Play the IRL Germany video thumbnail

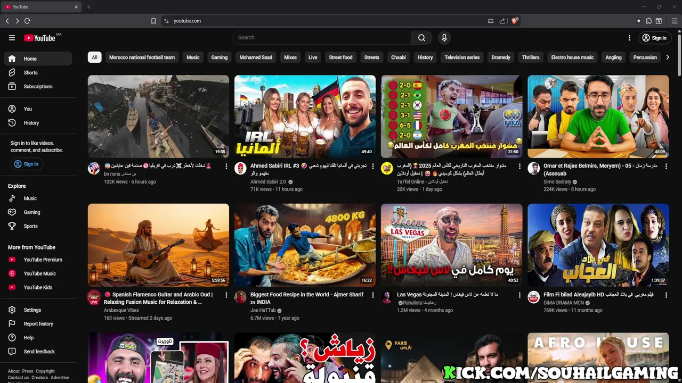point(305,116)
